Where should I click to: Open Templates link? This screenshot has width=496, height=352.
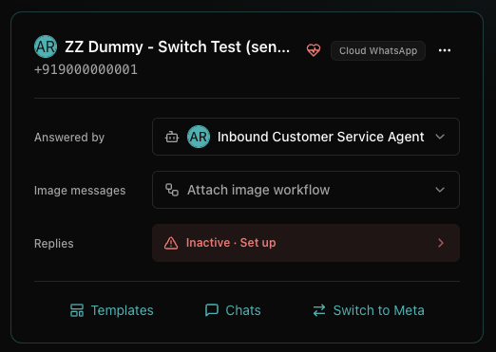coord(111,310)
